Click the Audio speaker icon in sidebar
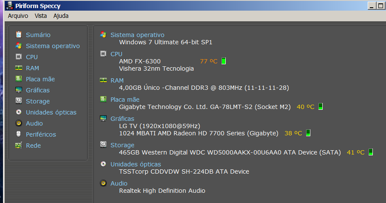The image size is (386, 203). tap(19, 123)
